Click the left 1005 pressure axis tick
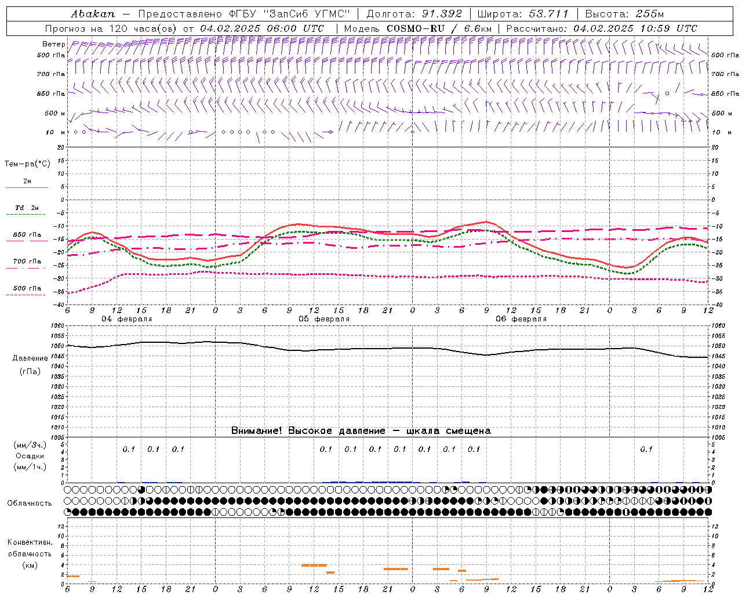742x594 pixels. coord(59,437)
